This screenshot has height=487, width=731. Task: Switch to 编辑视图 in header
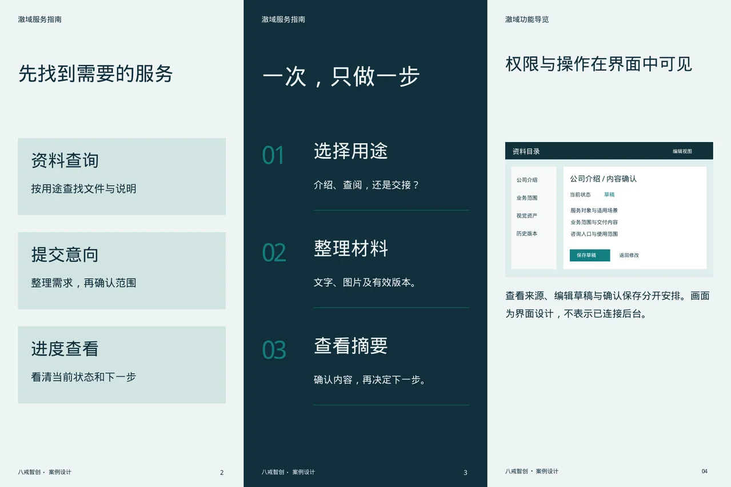(682, 151)
